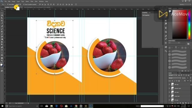Image resolution: width=192 pixels, height=108 pixels.
Task: Open the Fill slider arrow
Action: [190, 81]
